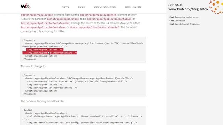Click the BootstrapperApplication SourceFile line in second block

(77, 81)
